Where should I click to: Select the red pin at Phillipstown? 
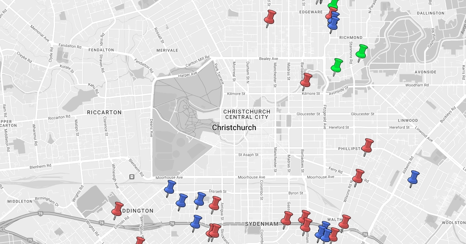pos(367,146)
